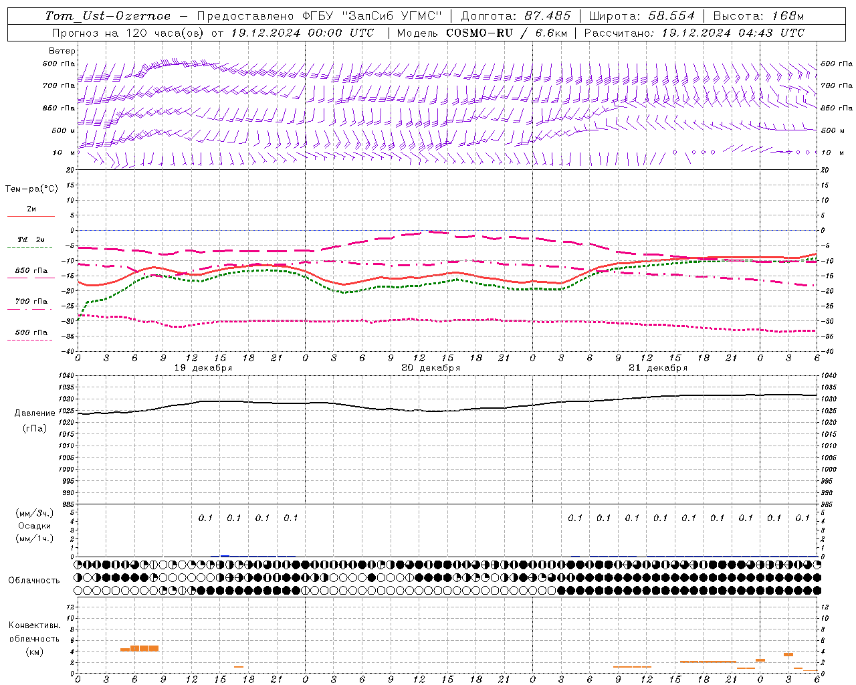Viewport: 856px width, 685px height.
Task: Click the Давление pressure panel label
Action: tap(35, 413)
